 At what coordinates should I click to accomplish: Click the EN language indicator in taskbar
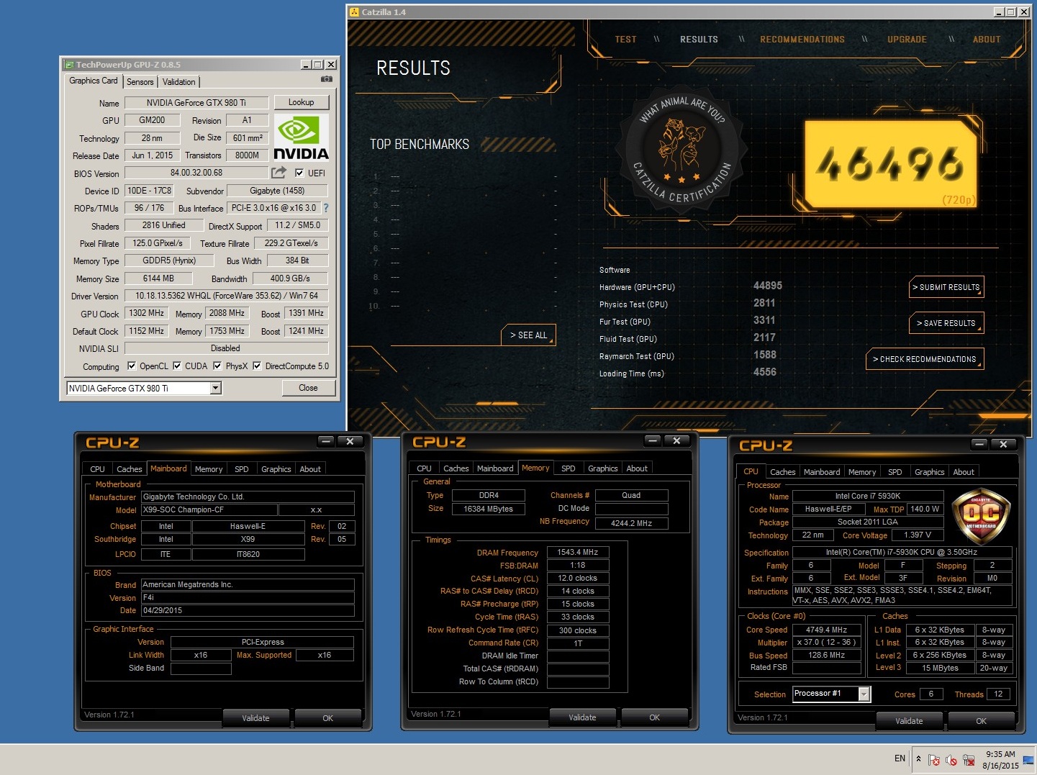pos(900,758)
